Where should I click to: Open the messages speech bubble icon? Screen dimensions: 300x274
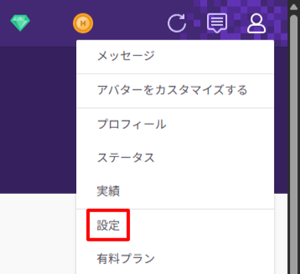[217, 23]
